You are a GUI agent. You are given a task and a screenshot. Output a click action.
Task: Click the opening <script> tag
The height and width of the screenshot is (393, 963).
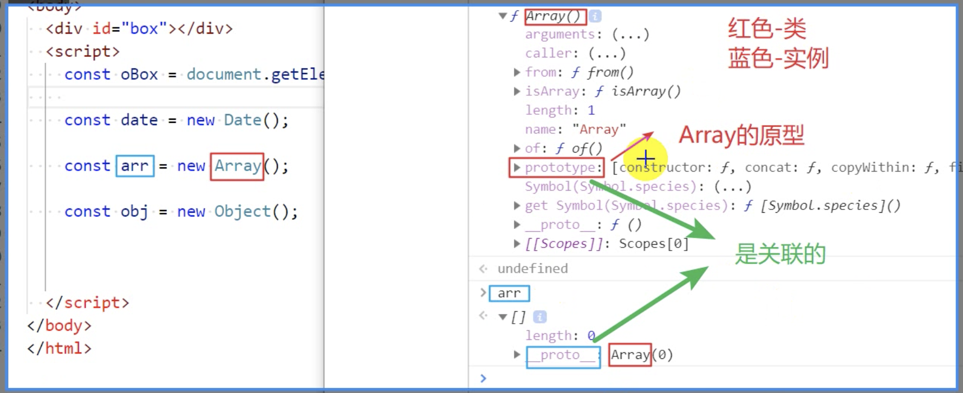[83, 51]
